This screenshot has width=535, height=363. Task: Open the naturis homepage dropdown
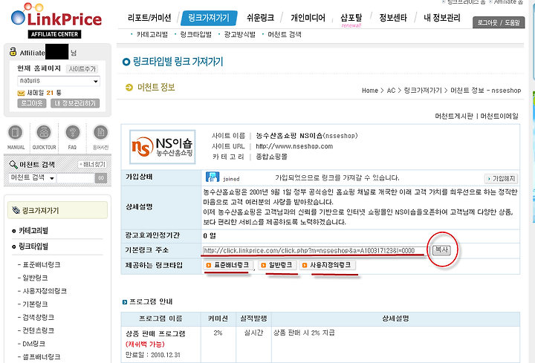point(59,81)
